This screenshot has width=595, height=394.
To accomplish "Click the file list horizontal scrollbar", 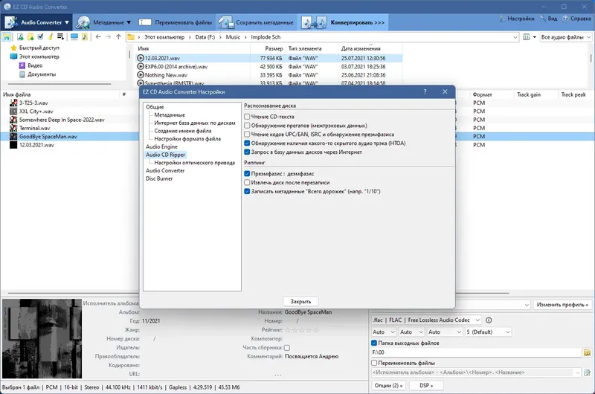I will tap(258, 293).
